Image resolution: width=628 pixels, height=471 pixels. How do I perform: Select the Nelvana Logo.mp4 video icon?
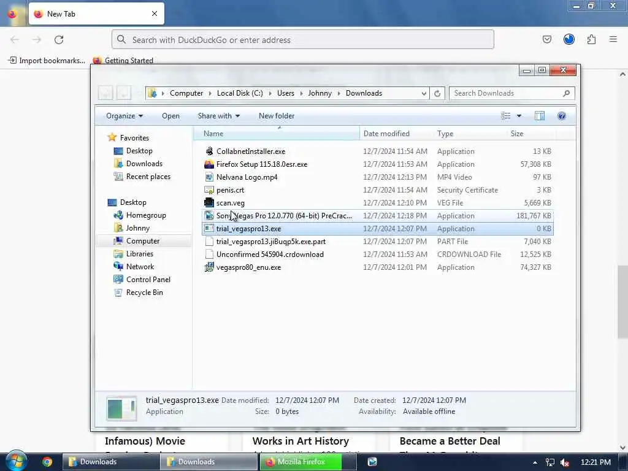coord(209,177)
